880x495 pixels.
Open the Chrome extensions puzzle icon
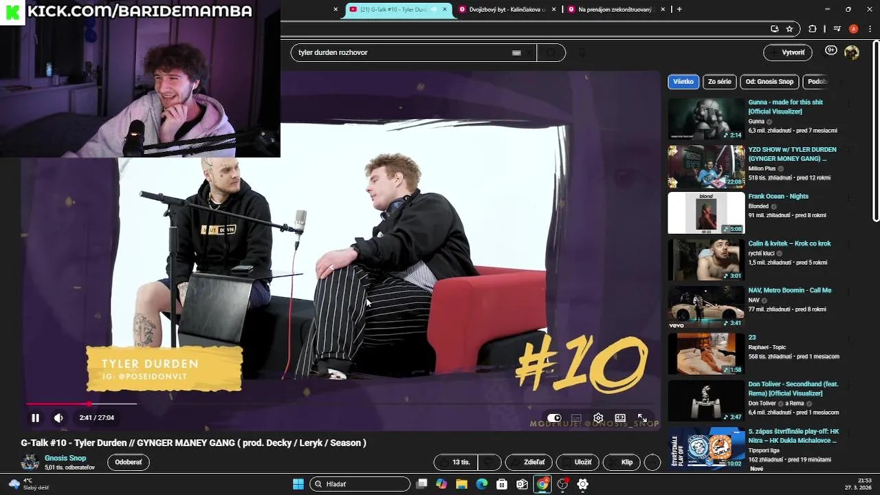[813, 29]
